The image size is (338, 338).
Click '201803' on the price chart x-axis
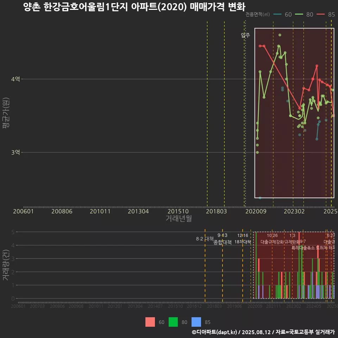click(217, 211)
